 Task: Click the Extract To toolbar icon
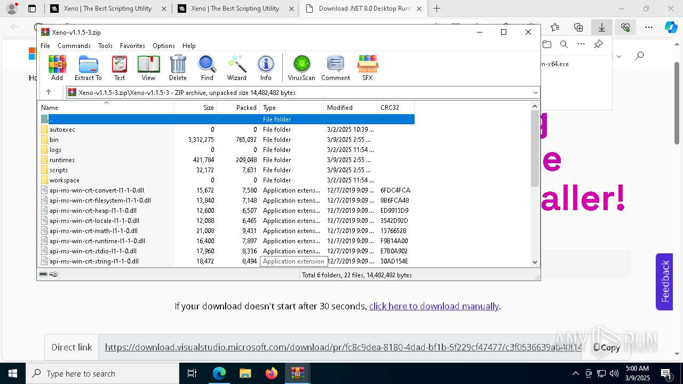point(88,68)
